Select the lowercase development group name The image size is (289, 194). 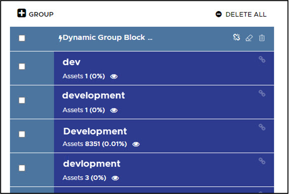click(94, 96)
